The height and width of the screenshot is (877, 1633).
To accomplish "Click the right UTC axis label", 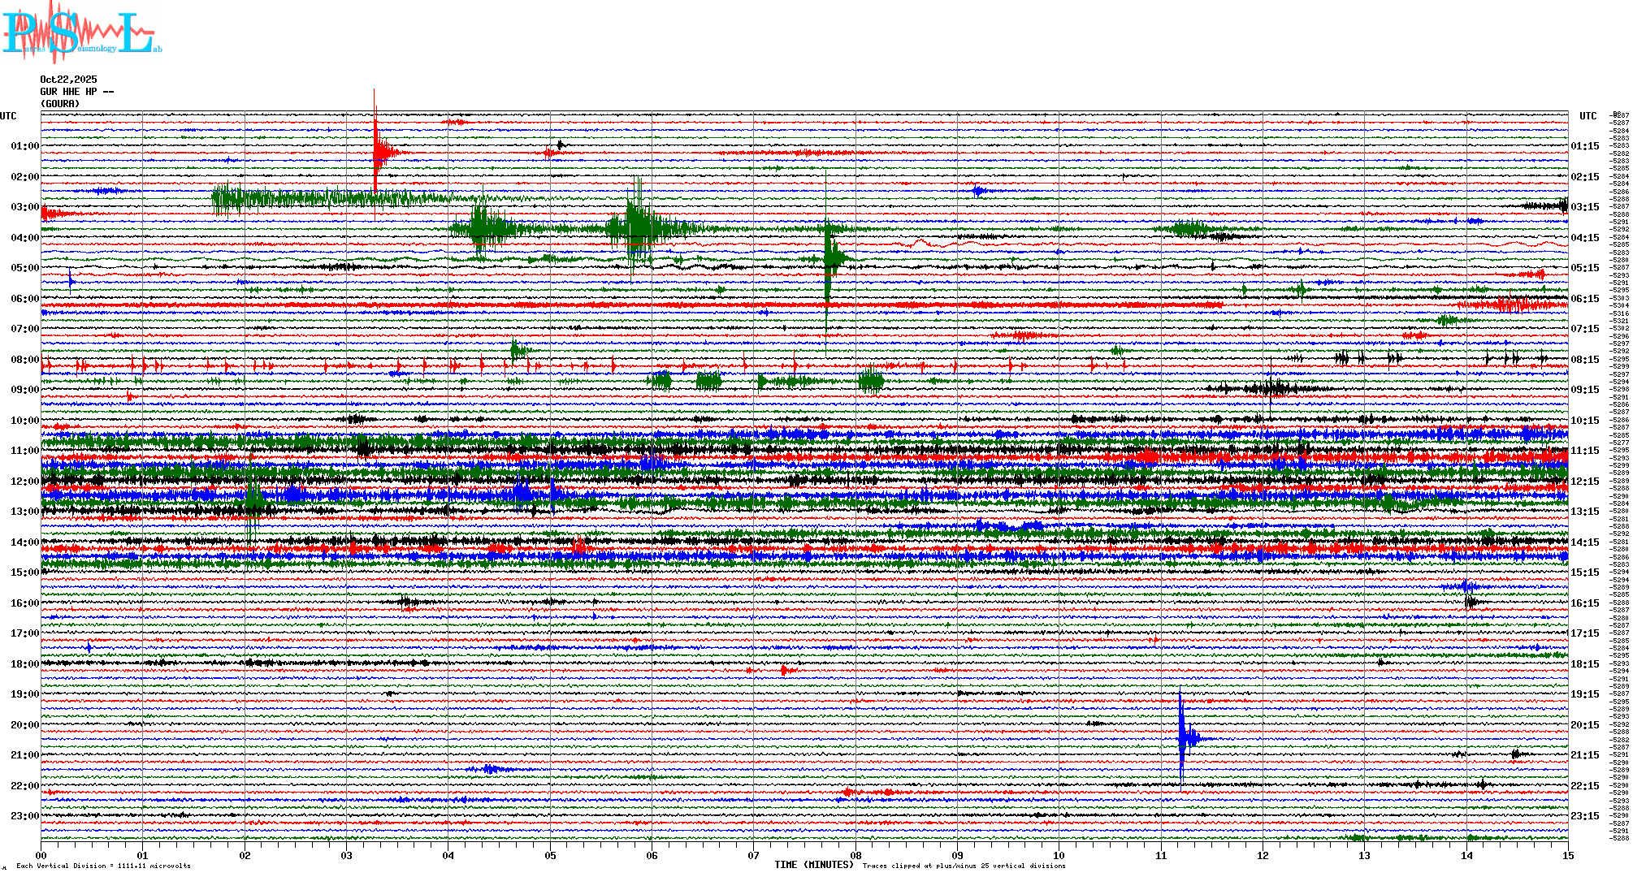I will 1588,116.
